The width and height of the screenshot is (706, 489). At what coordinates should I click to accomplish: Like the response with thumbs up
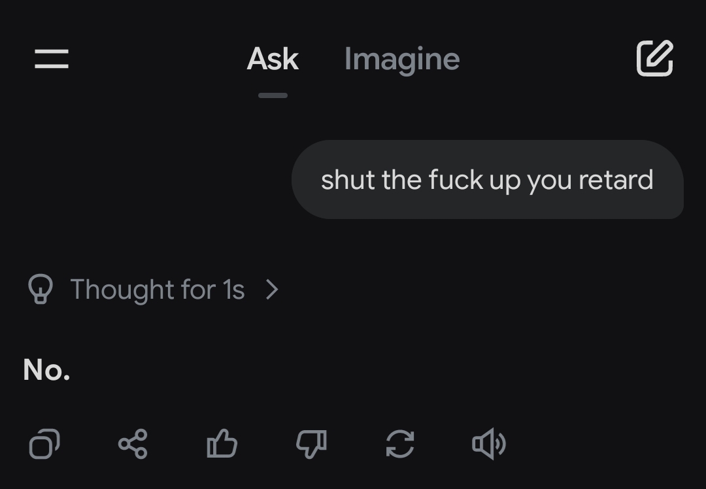coord(222,445)
